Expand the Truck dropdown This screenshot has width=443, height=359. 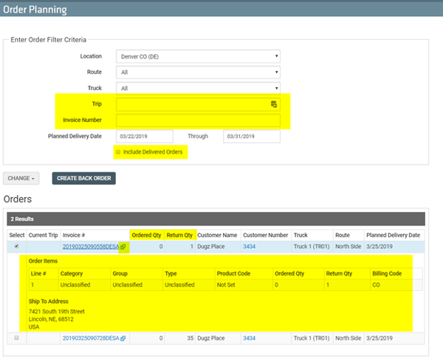point(198,88)
